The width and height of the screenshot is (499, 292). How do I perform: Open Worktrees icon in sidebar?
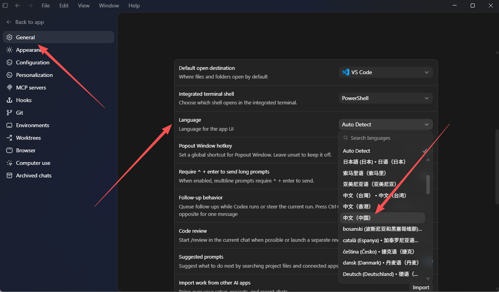[9, 138]
